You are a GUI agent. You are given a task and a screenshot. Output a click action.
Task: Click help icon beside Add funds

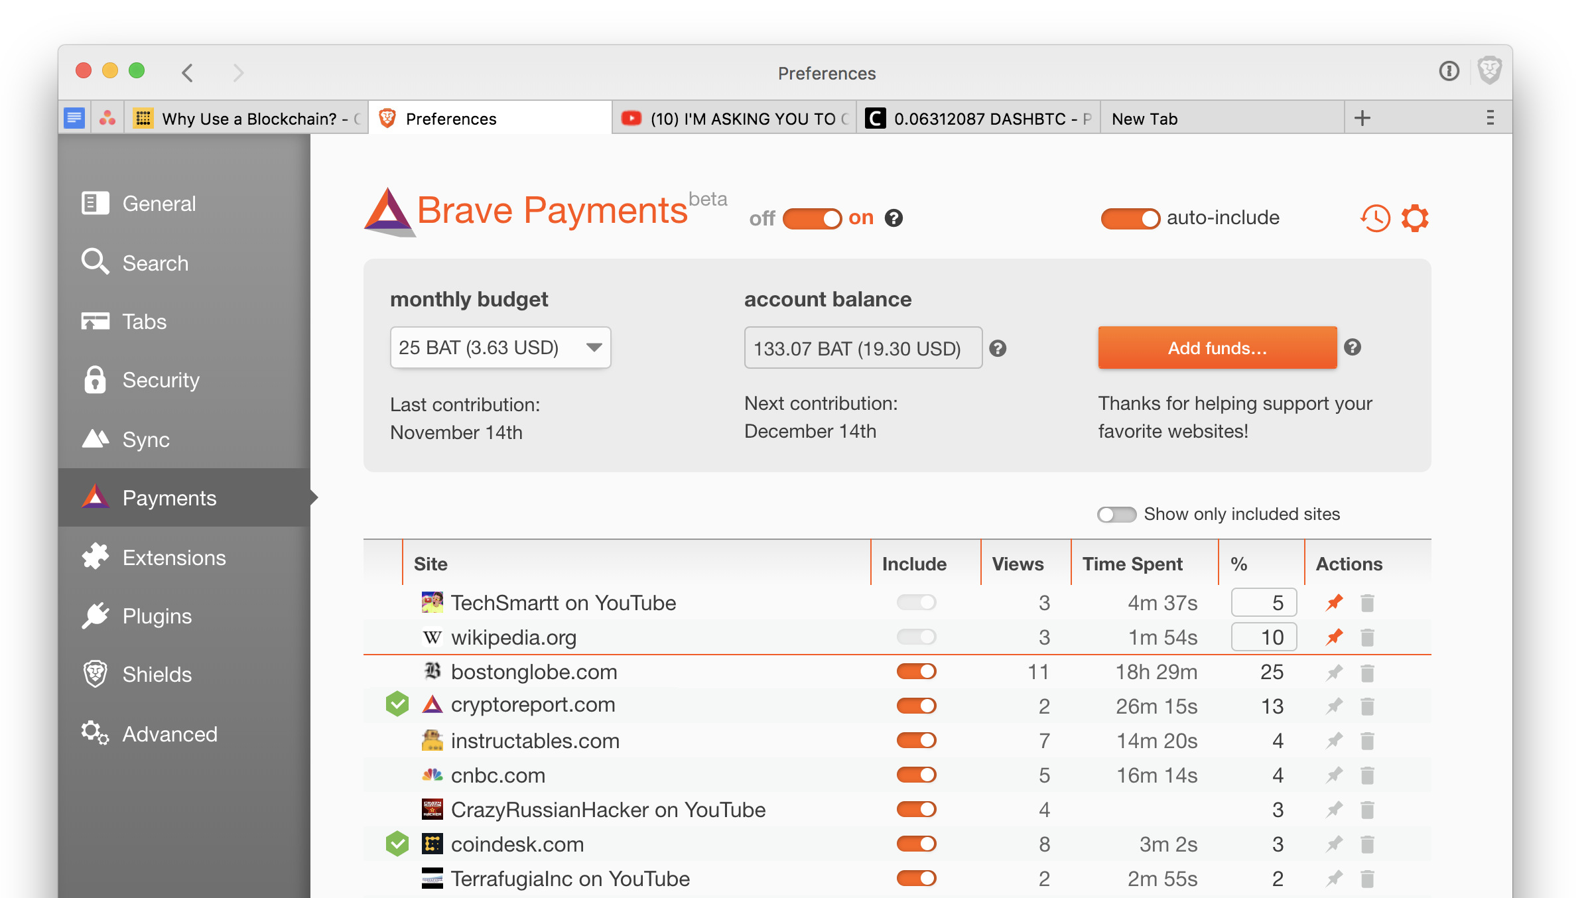click(1353, 347)
